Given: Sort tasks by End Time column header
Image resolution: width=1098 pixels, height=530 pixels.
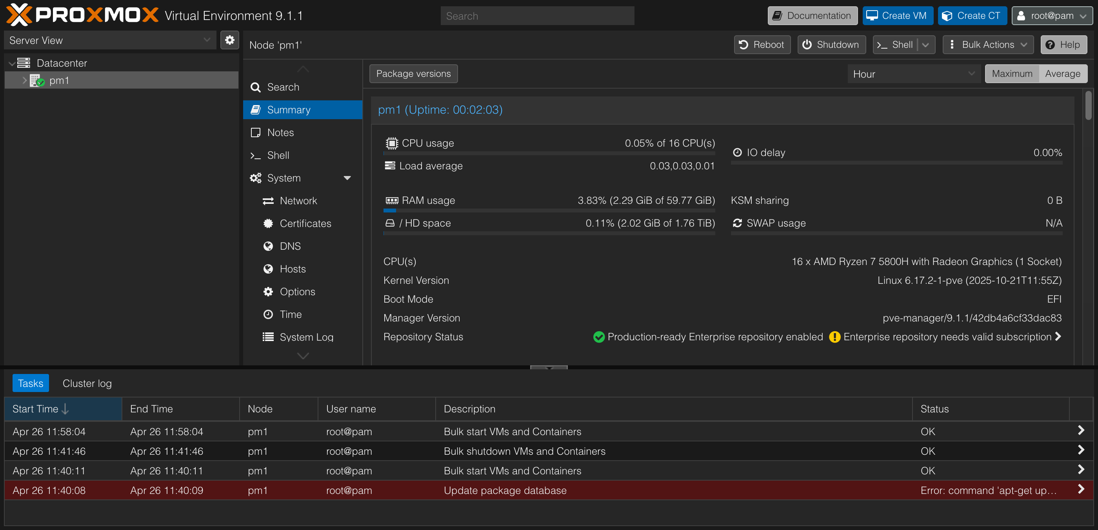Looking at the screenshot, I should 181,409.
